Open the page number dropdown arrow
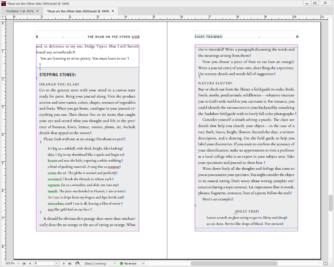The height and width of the screenshot is (267, 334). point(57,263)
